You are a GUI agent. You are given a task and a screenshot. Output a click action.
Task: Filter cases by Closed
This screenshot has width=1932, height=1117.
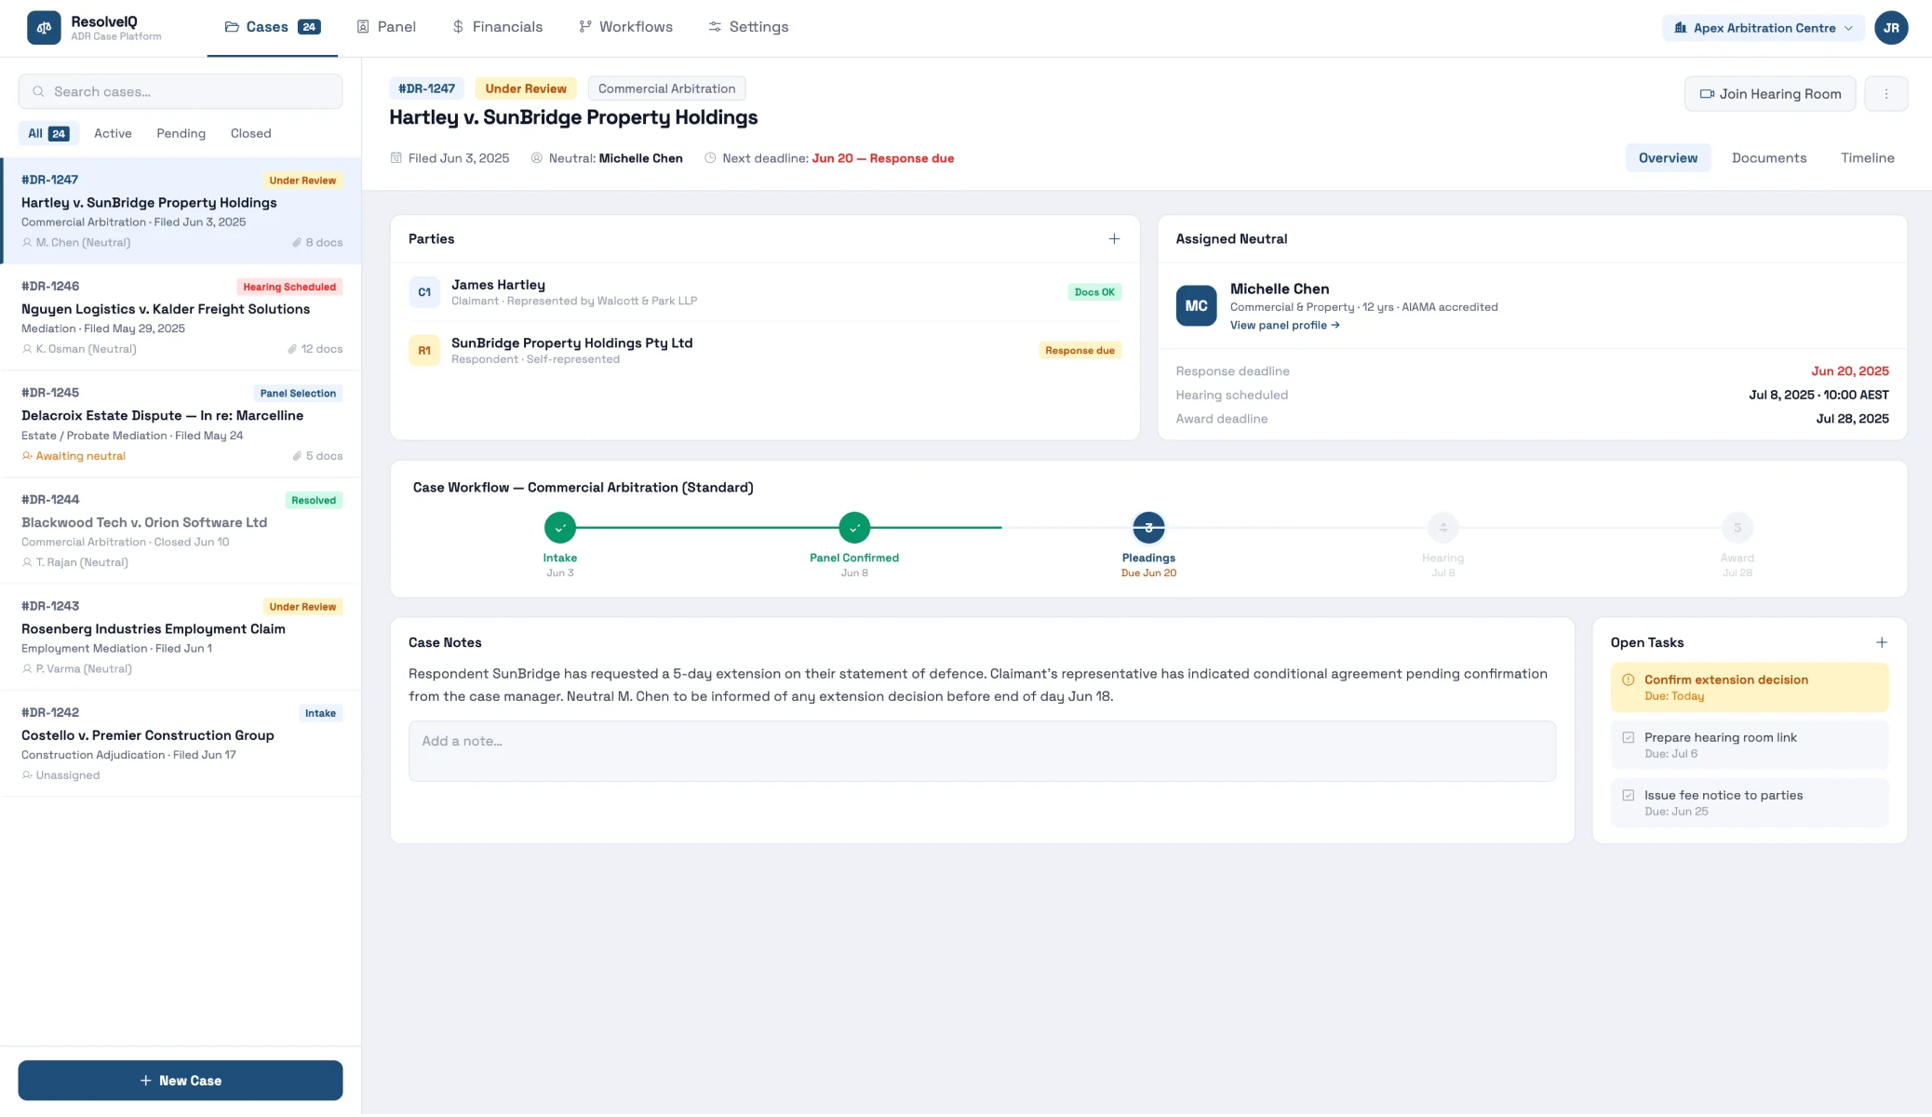point(250,134)
